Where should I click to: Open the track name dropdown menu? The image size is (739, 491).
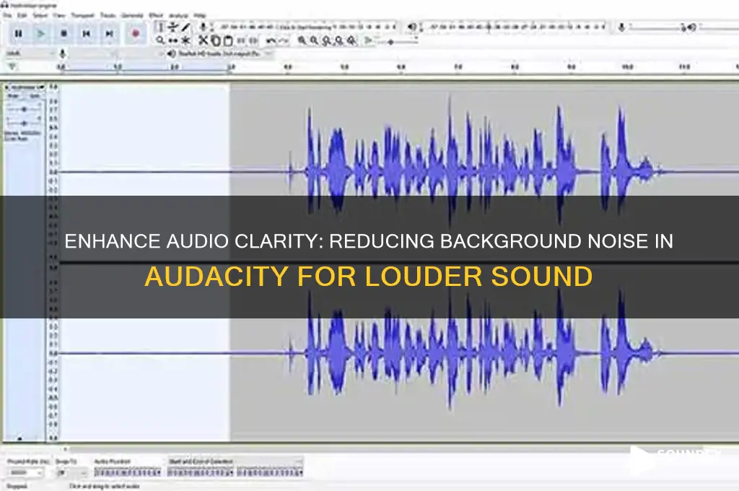(x=27, y=87)
